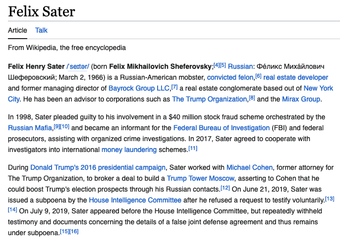Click the pronunciation /ˈseɪtər/ link
The width and height of the screenshot is (340, 251).
pos(78,66)
